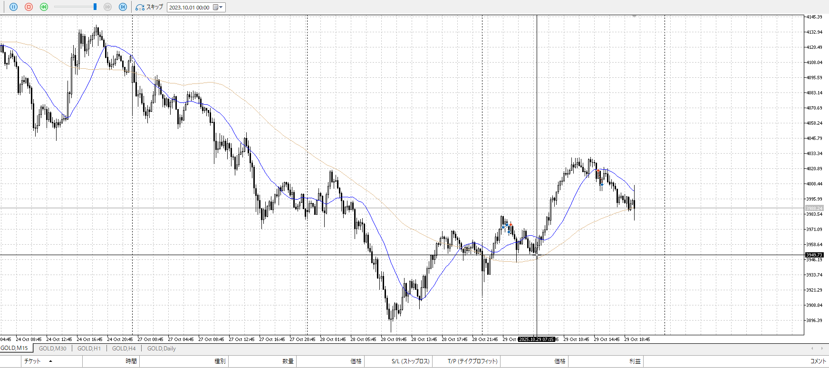This screenshot has height=368, width=829.
Task: Click the fast-forward speed icon
Action: [107, 7]
